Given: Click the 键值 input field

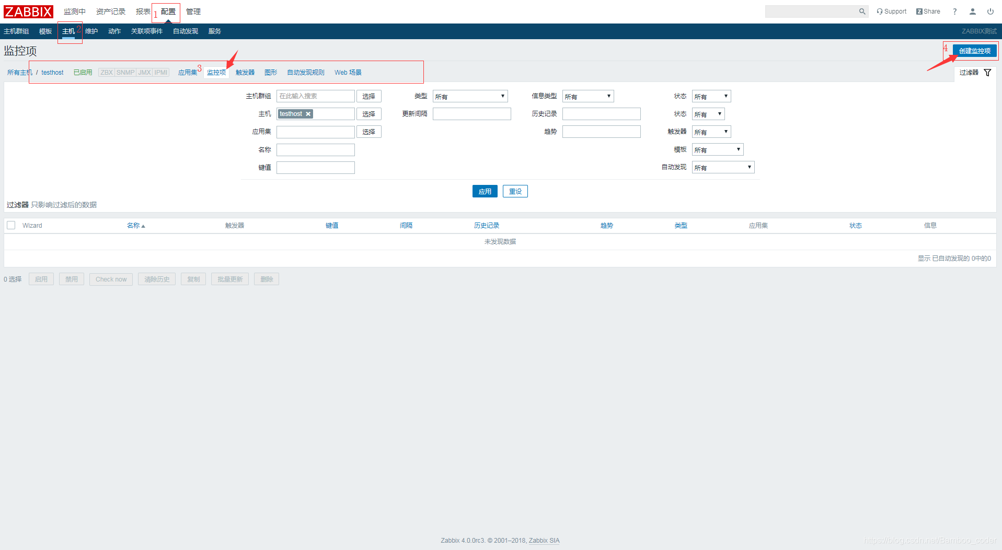Looking at the screenshot, I should coord(316,168).
